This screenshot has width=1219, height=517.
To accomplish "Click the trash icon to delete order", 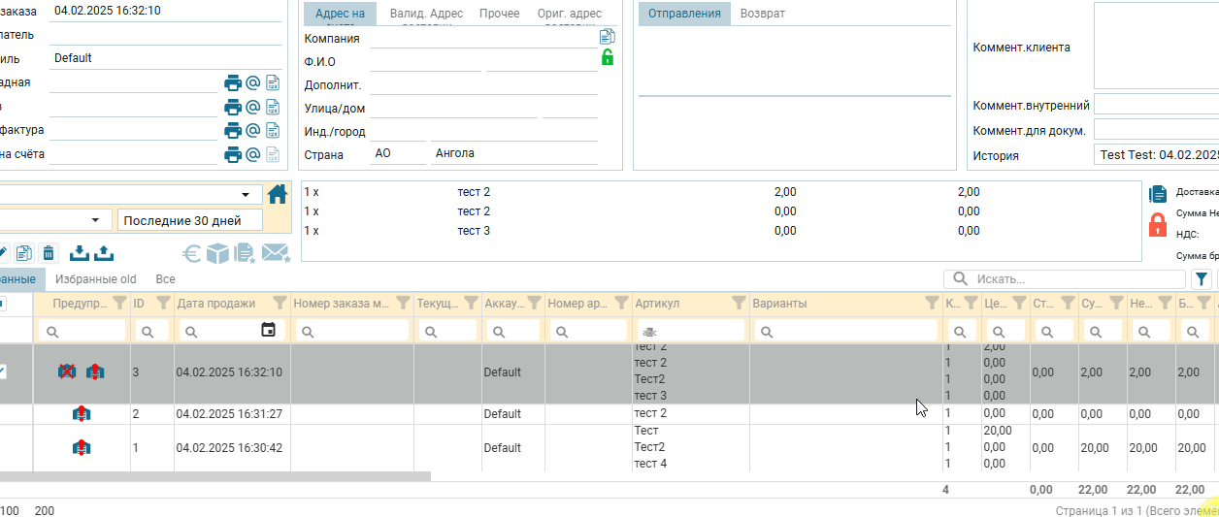I will pyautogui.click(x=49, y=253).
